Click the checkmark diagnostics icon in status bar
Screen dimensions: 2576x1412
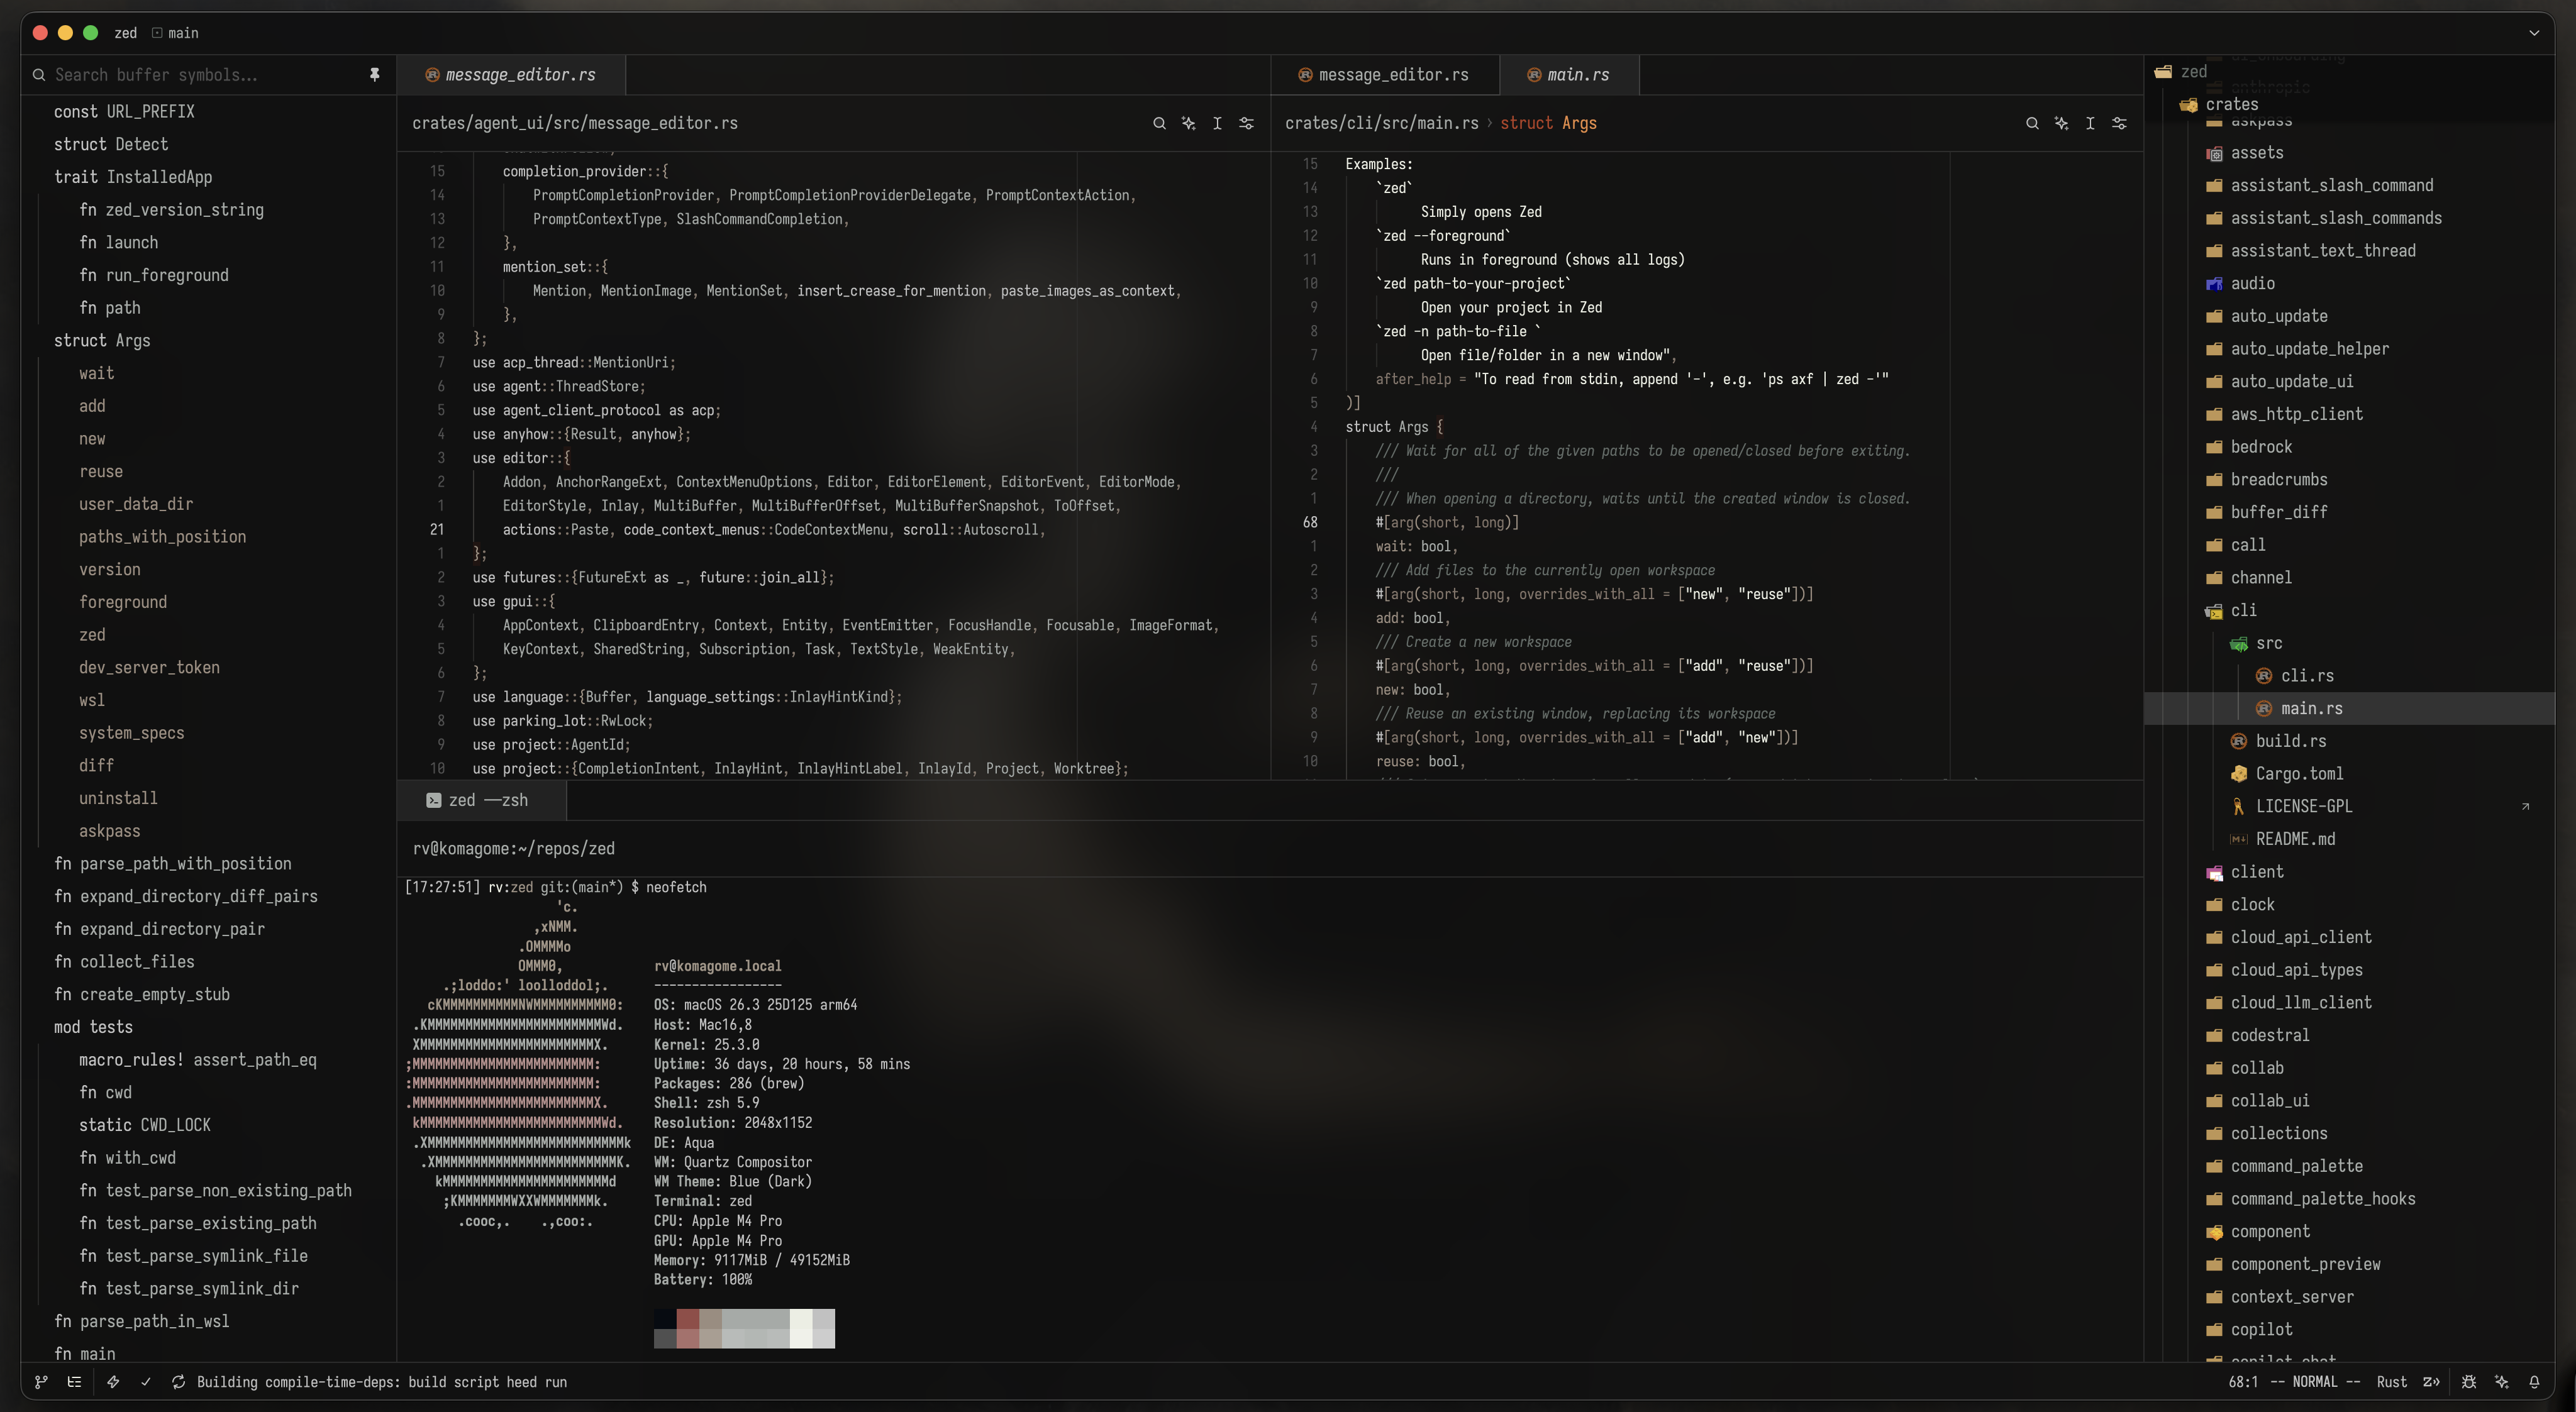(146, 1382)
